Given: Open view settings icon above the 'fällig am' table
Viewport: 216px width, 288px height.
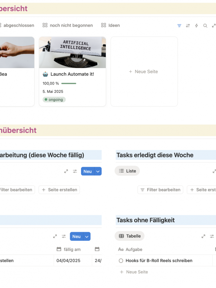Looking at the screenshot, I should pos(64,237).
